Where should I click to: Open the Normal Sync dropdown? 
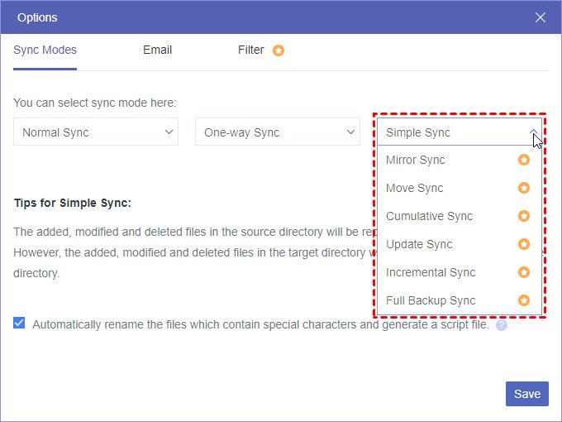click(x=96, y=132)
